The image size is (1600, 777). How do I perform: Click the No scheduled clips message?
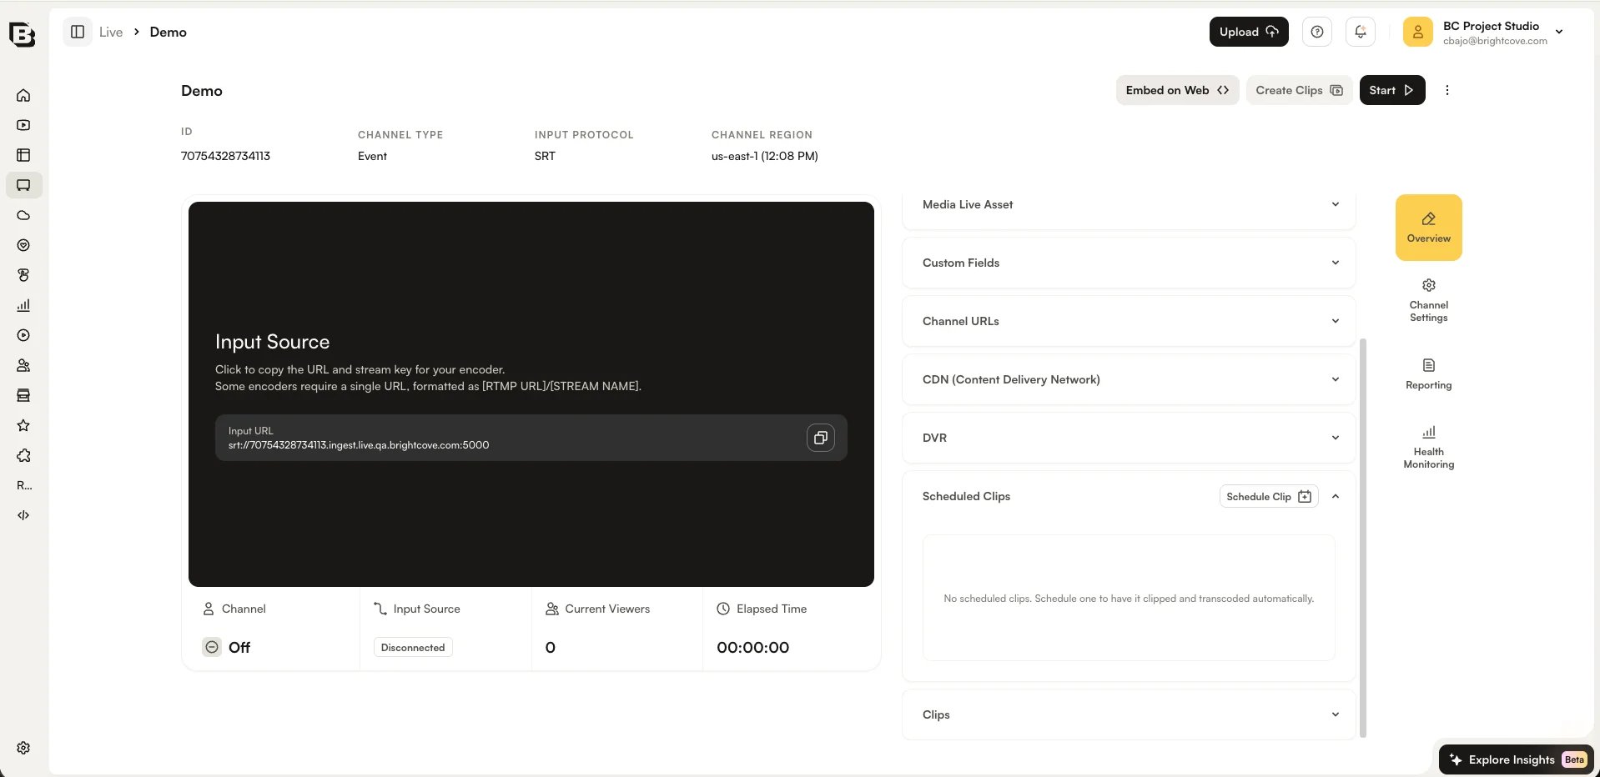1129,599
